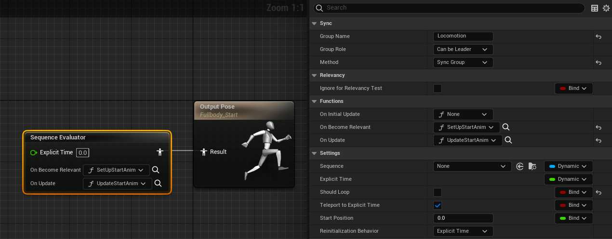Collapse the Sync section
Screen dimensions: 612x239
coord(315,24)
